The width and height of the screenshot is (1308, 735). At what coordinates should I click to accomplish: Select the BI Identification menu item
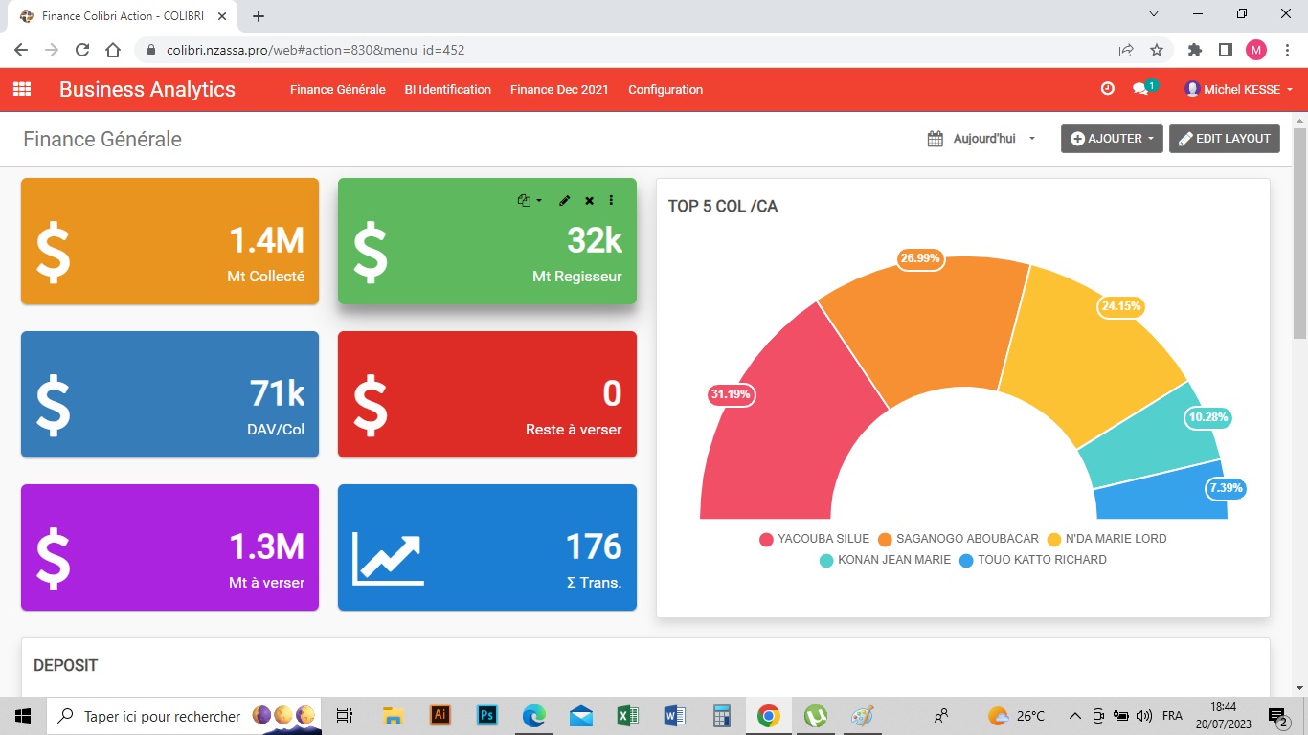[x=447, y=89]
